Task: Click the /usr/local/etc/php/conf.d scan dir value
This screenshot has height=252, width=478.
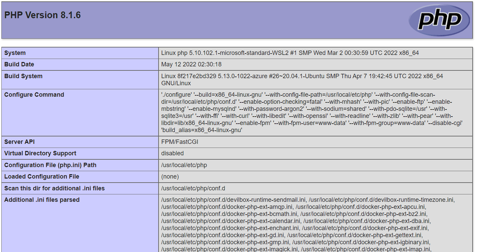Action: pyautogui.click(x=193, y=188)
